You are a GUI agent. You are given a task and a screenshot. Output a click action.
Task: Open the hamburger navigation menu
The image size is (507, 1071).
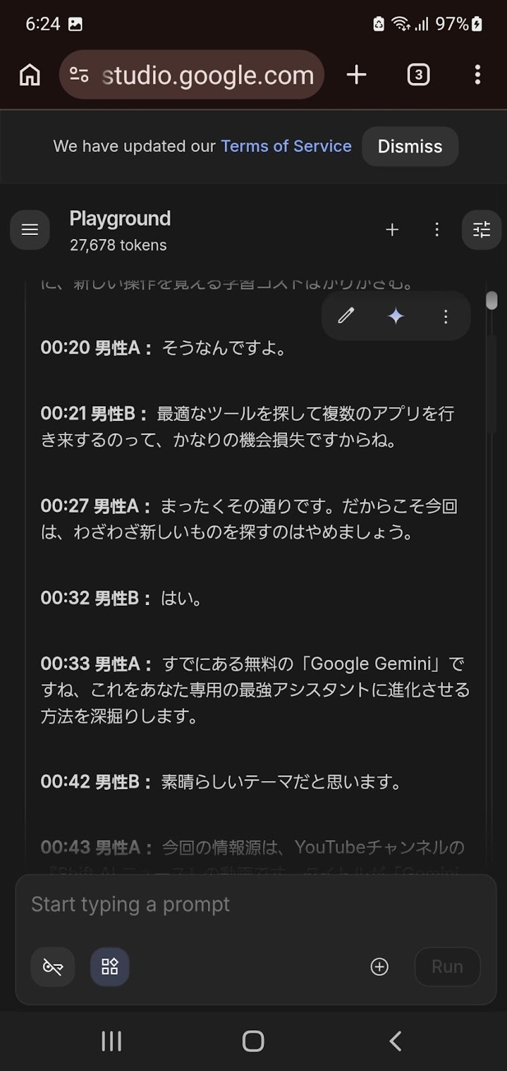tap(30, 230)
